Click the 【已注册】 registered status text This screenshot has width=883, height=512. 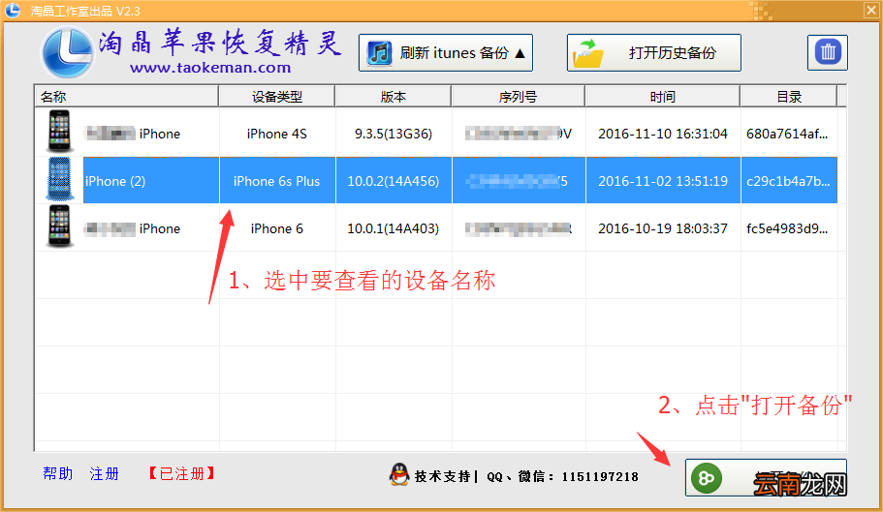point(182,474)
